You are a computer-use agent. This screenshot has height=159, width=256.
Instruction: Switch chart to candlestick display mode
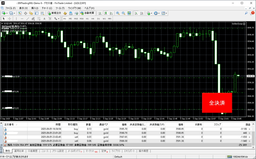[x=105, y=13]
